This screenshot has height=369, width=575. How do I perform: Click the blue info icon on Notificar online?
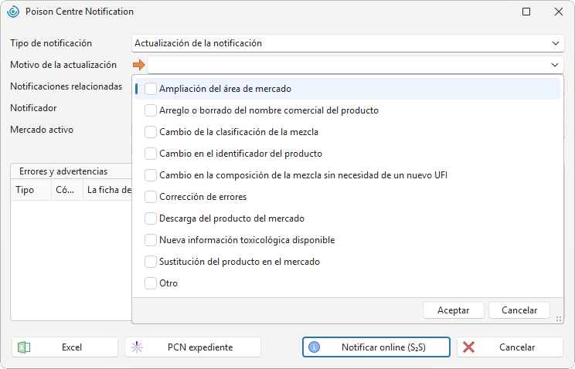click(x=314, y=347)
